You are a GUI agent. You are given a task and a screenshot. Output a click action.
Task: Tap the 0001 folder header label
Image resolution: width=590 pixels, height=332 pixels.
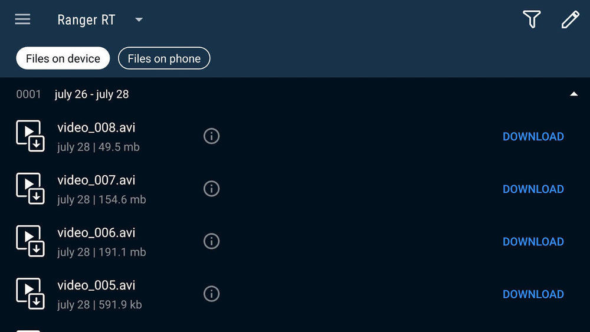pos(28,94)
